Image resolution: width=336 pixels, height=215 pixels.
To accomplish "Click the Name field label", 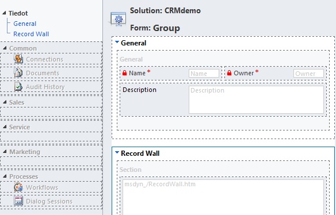I will coord(137,73).
